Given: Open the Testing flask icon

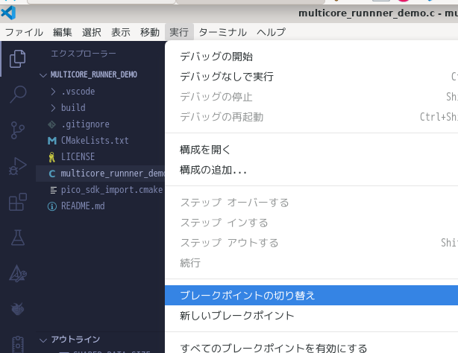Looking at the screenshot, I should pyautogui.click(x=17, y=238).
